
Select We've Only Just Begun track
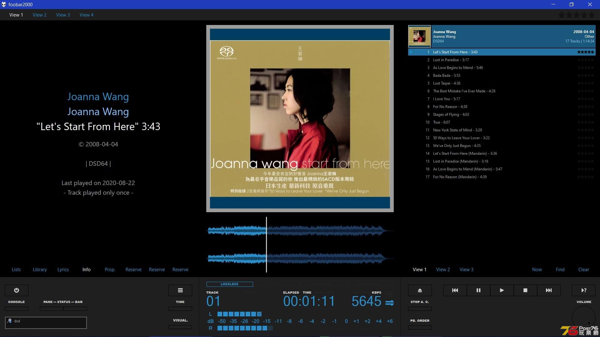pos(502,146)
